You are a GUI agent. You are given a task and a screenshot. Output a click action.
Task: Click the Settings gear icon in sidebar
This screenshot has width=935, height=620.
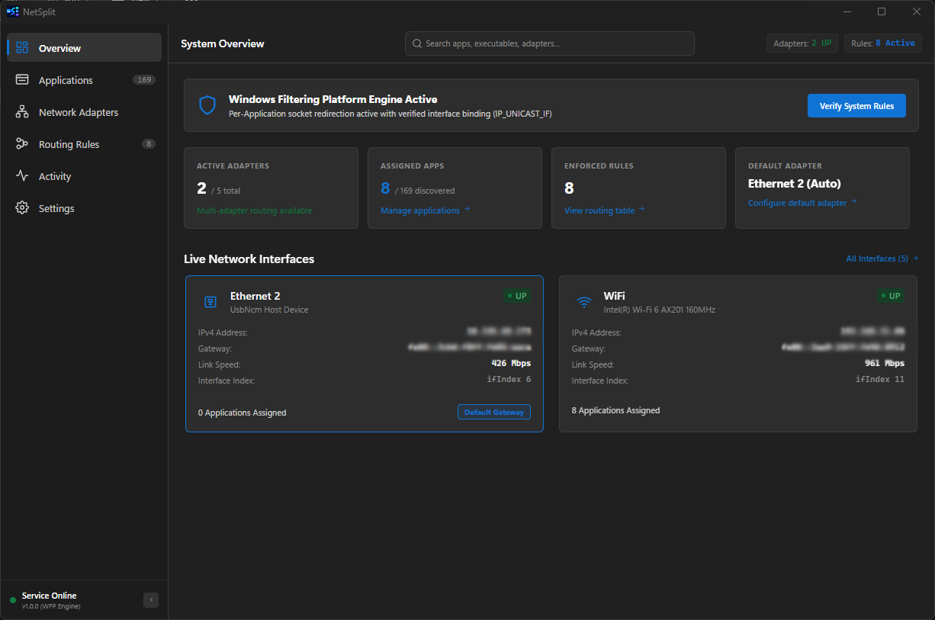point(22,208)
